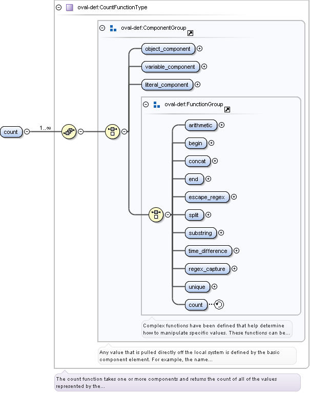The image size is (310, 393).
Task: Collapse the oval-def:FunctionGroup box
Action: pyautogui.click(x=146, y=104)
